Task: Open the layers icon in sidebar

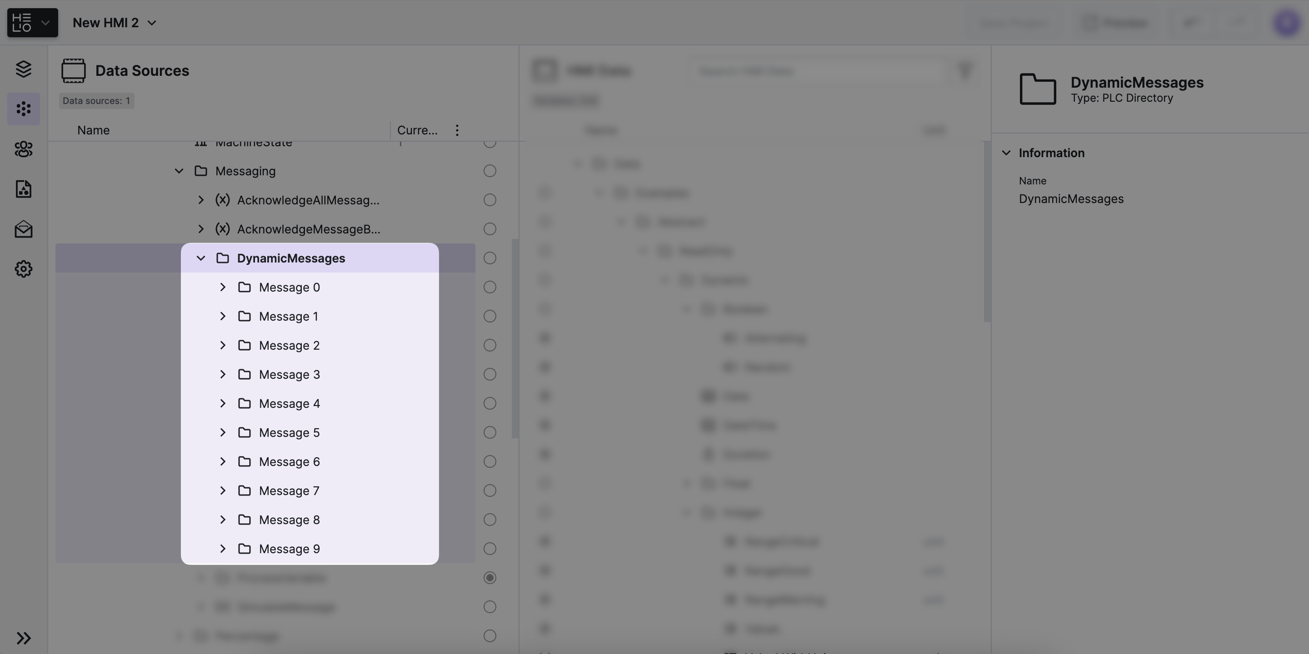Action: coord(23,69)
